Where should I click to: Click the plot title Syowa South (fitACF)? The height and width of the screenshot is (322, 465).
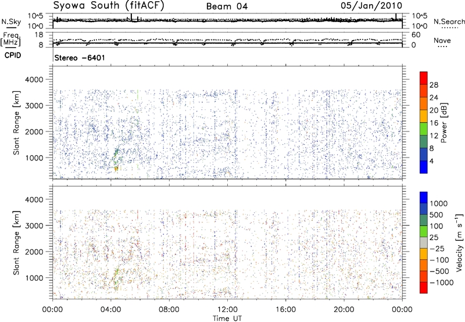click(109, 5)
